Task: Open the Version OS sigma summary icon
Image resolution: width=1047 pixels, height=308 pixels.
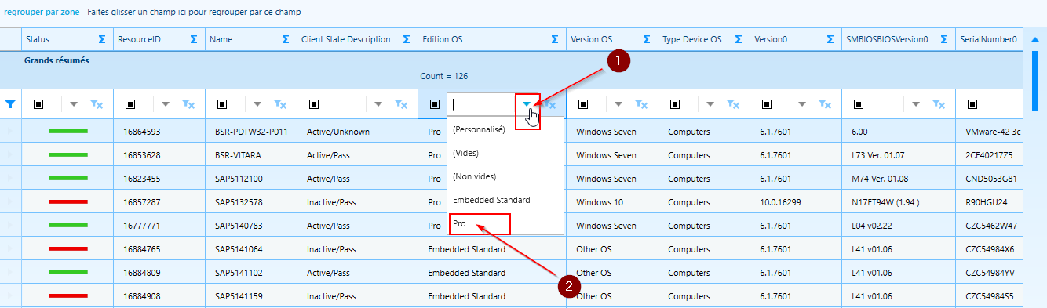Action: [x=646, y=39]
